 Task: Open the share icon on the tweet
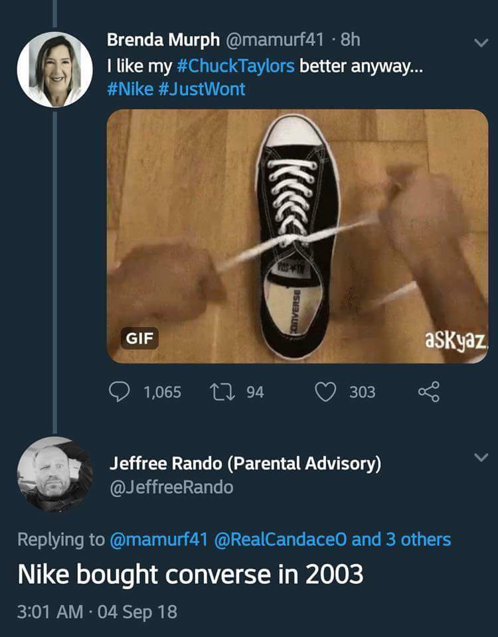click(x=428, y=392)
